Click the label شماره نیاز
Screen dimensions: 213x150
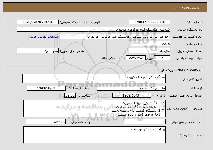(195, 22)
